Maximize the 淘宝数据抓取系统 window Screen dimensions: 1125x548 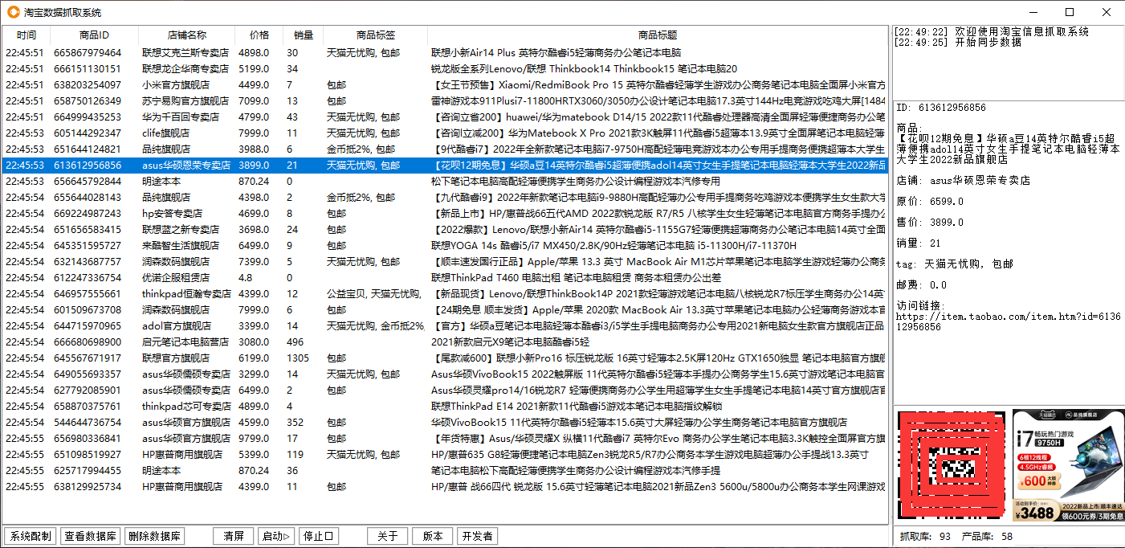click(x=1070, y=12)
